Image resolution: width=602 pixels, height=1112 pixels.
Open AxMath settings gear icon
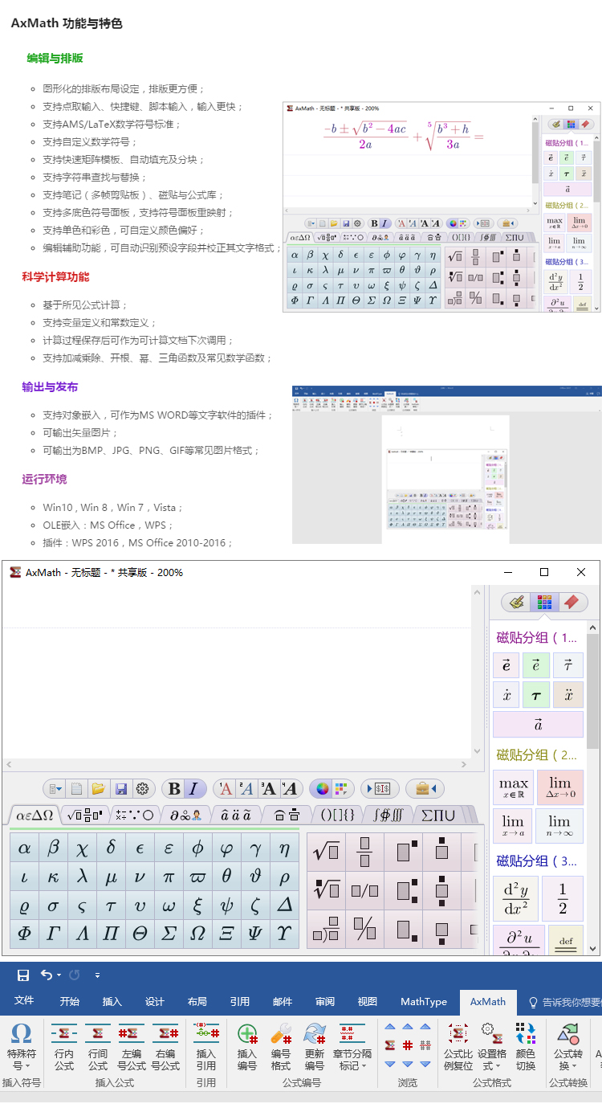(x=143, y=788)
